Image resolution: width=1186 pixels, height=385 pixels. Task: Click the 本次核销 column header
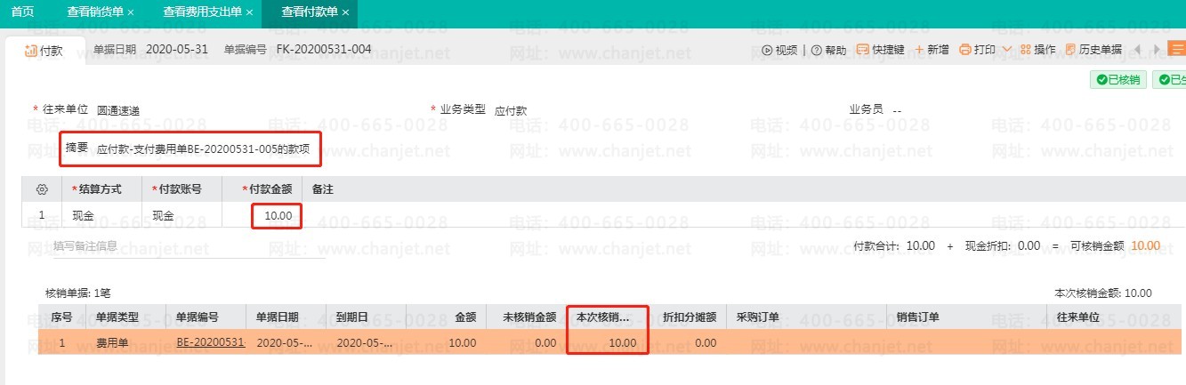click(x=603, y=317)
